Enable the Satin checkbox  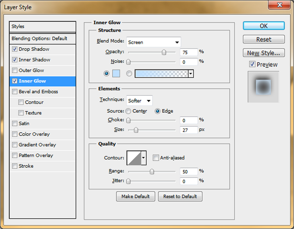[15, 123]
